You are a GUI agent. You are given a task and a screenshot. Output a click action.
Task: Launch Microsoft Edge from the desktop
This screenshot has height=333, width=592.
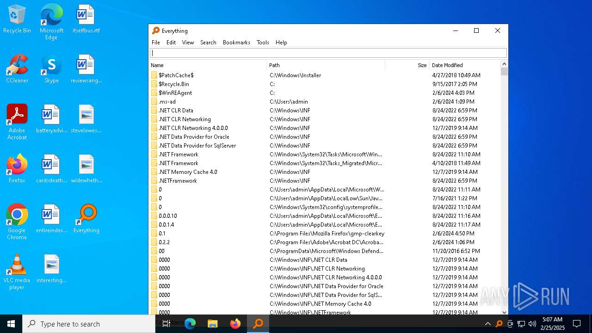(51, 22)
